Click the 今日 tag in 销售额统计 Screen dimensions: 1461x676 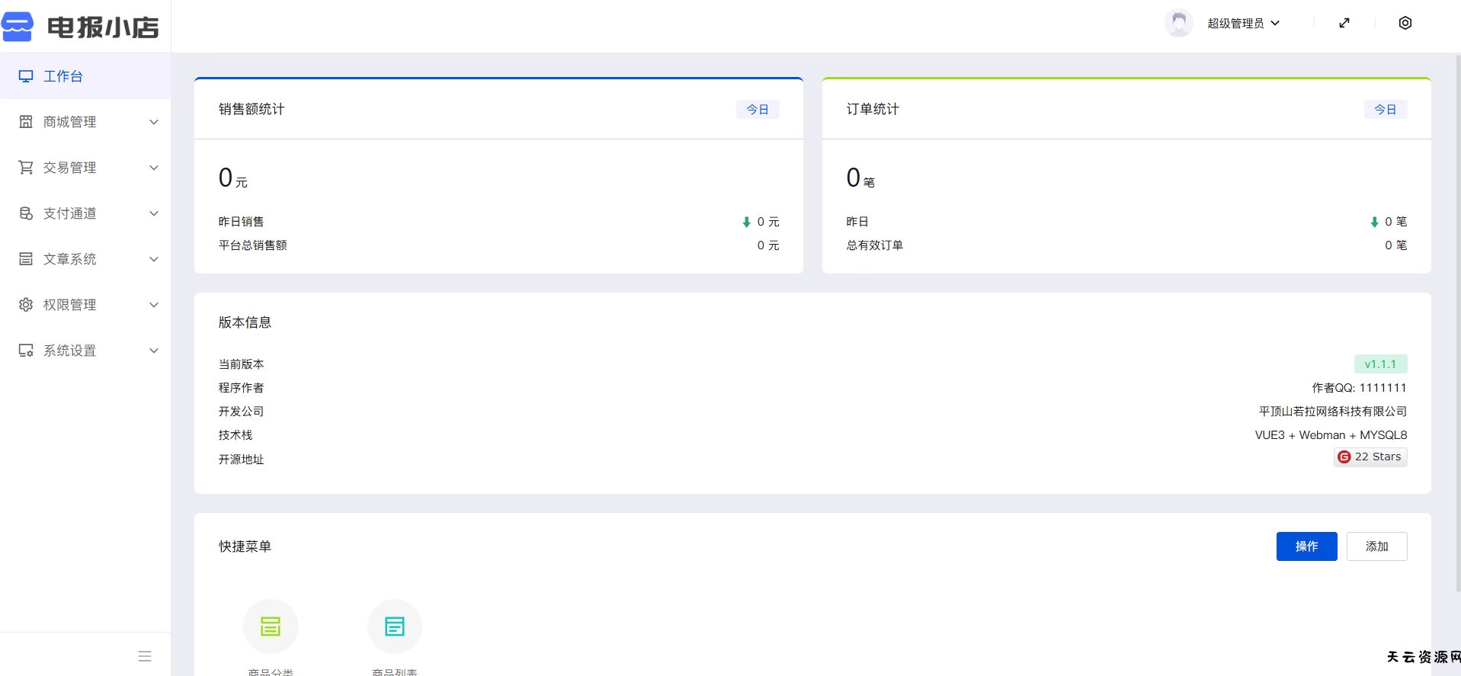point(757,110)
